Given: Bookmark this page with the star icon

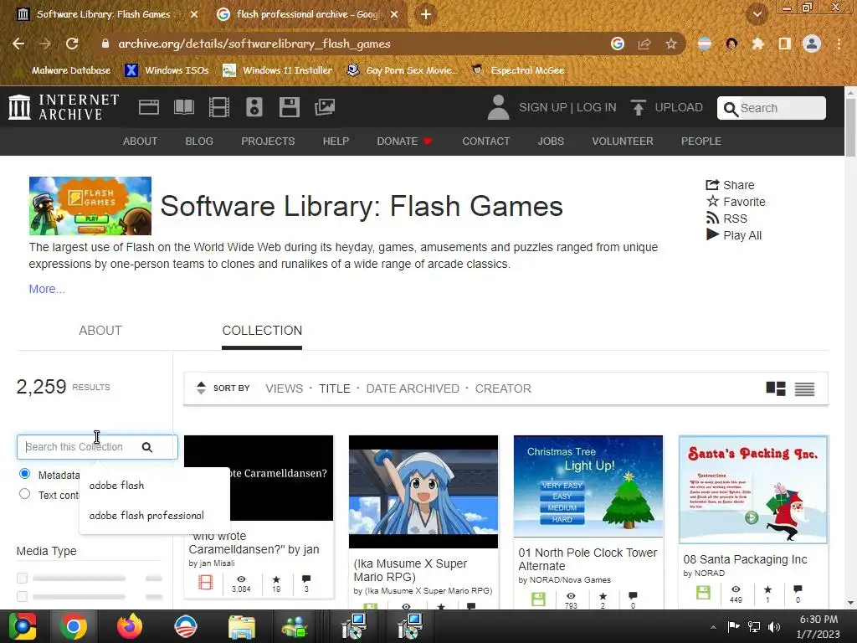Looking at the screenshot, I should coord(671,44).
